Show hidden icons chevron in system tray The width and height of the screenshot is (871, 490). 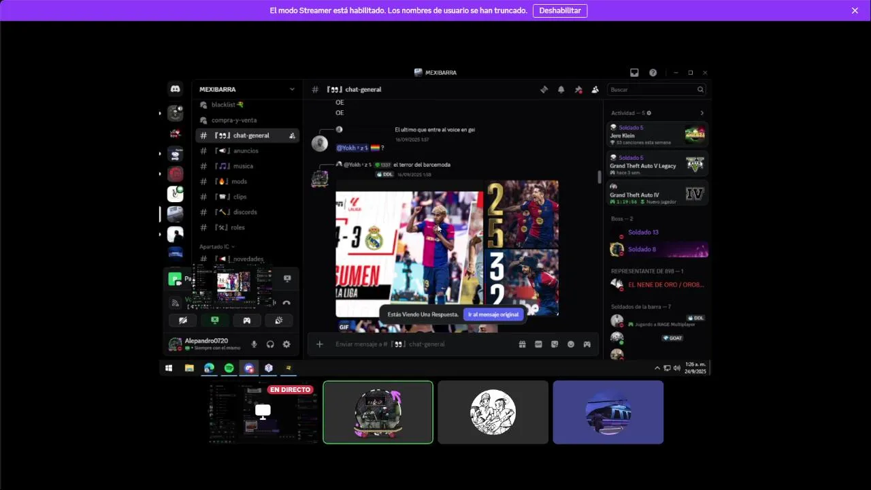pos(657,368)
